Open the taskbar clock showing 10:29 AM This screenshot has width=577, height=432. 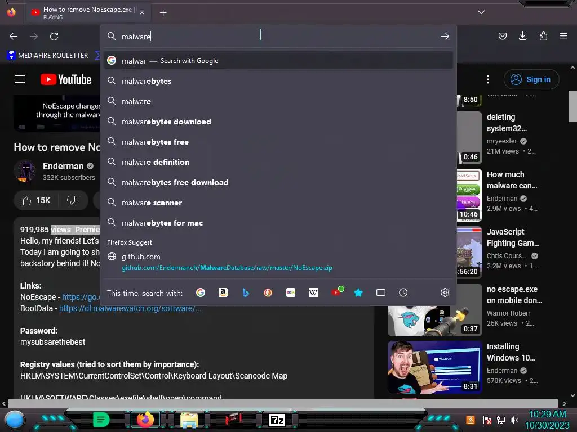[547, 420]
